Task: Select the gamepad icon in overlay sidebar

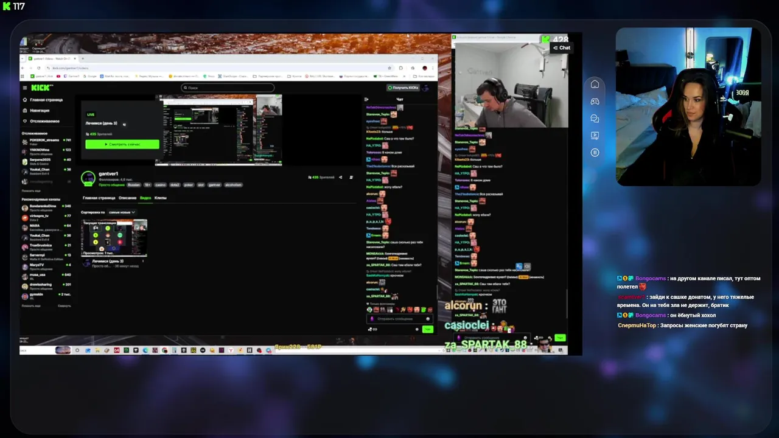Action: point(595,101)
